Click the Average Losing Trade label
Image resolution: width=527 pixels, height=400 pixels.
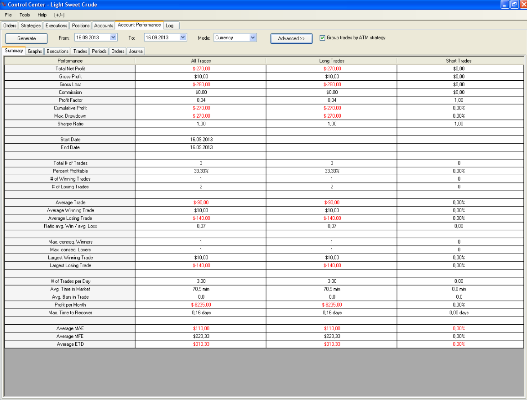pos(70,218)
